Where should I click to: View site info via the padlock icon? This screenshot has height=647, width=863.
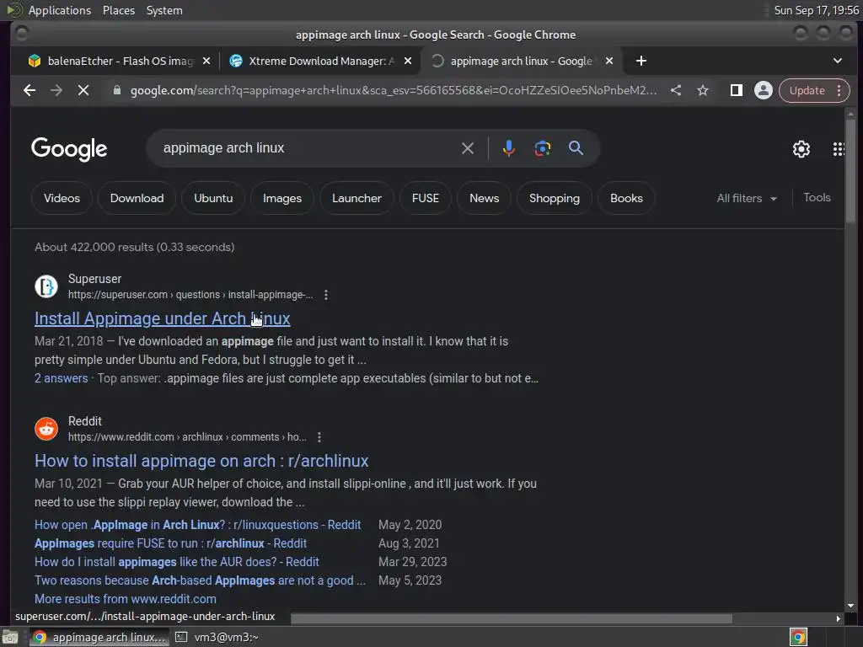click(x=116, y=90)
